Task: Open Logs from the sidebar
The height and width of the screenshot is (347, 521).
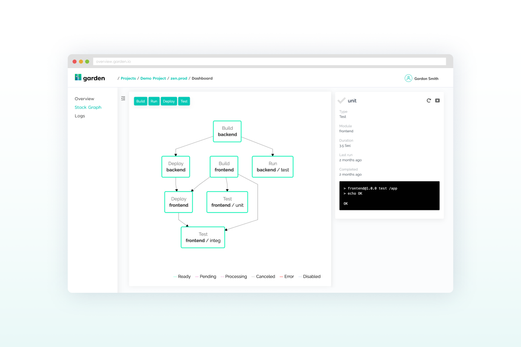Action: [80, 116]
